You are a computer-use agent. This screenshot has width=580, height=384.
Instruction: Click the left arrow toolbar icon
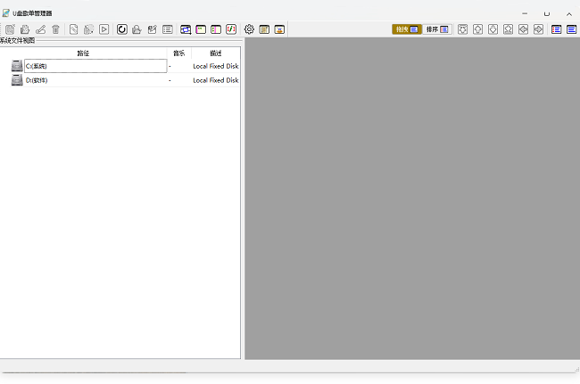click(x=523, y=29)
